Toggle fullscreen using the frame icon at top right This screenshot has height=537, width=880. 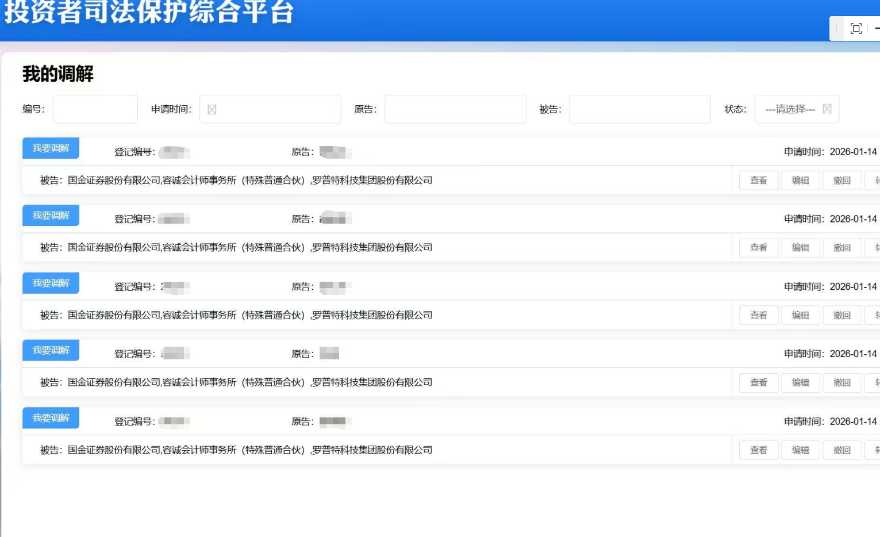pyautogui.click(x=856, y=27)
